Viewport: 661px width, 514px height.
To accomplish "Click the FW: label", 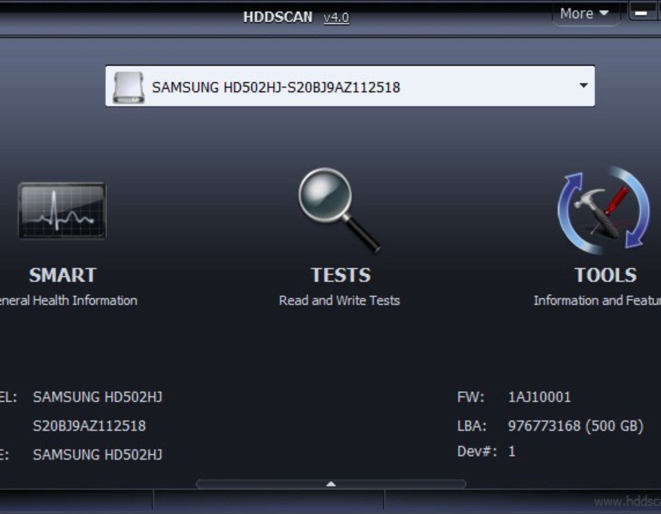I will click(471, 397).
